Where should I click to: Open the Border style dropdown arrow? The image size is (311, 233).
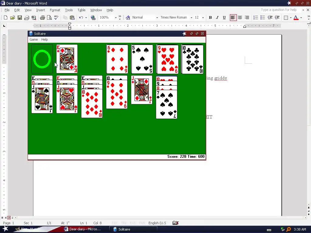(x=291, y=18)
